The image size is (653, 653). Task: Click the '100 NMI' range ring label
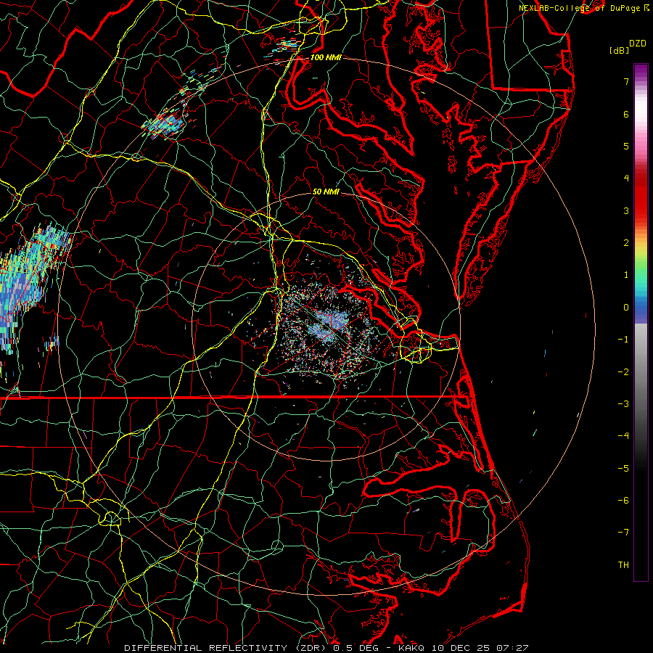pyautogui.click(x=326, y=57)
